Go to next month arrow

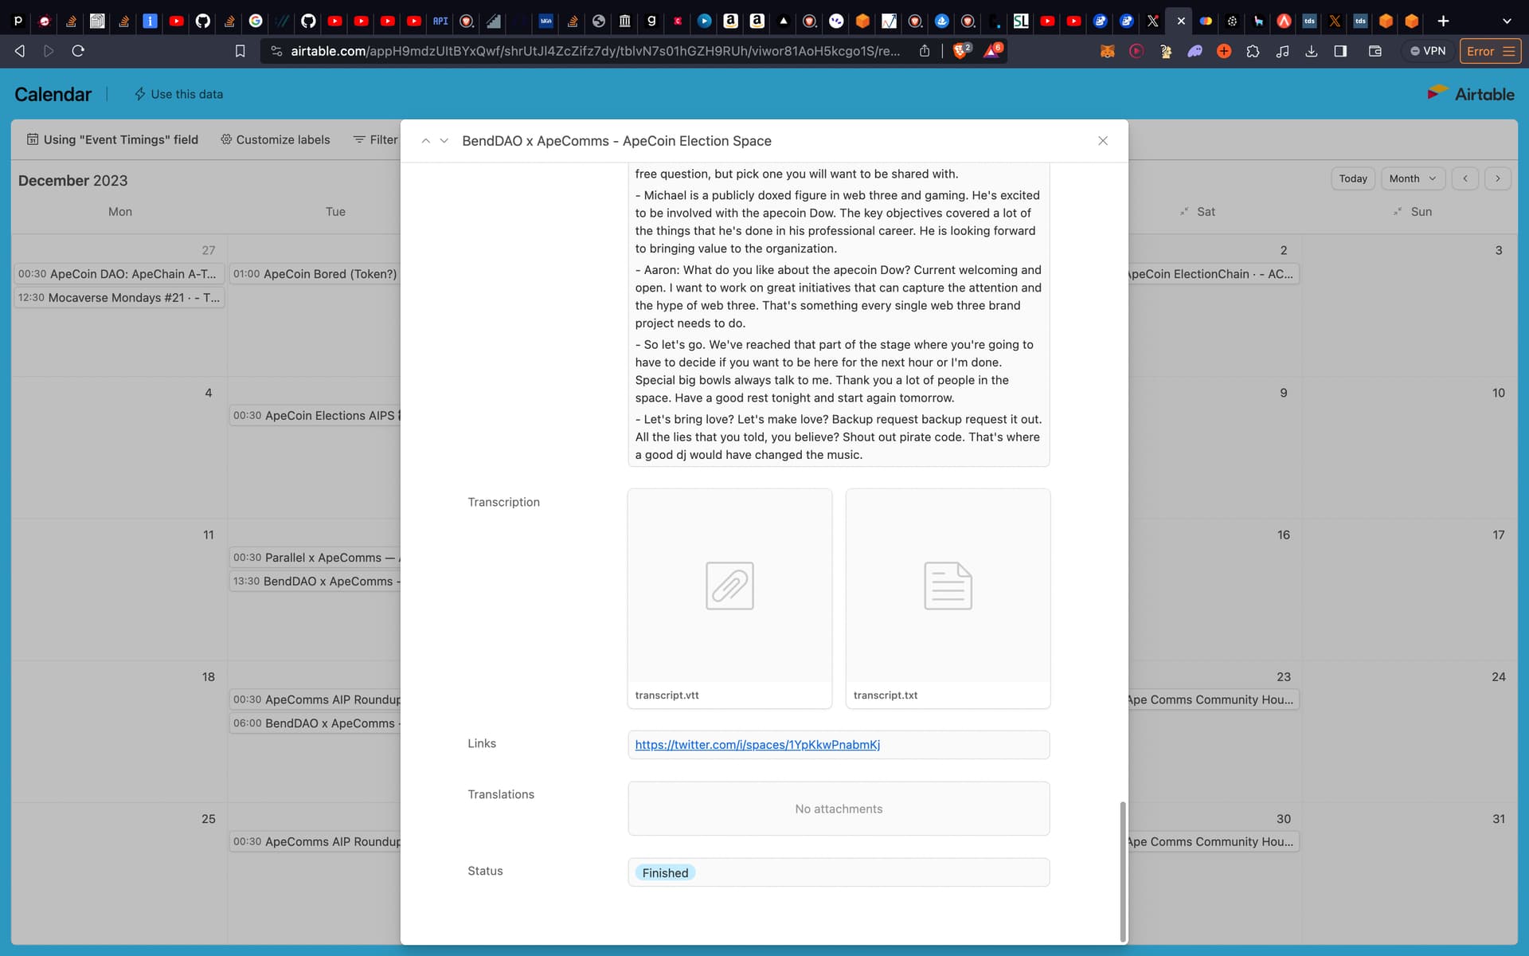1497,178
